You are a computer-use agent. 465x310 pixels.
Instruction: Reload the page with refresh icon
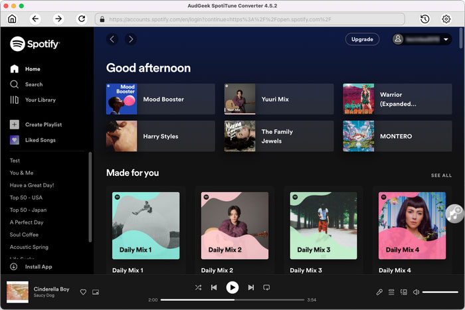(82, 19)
